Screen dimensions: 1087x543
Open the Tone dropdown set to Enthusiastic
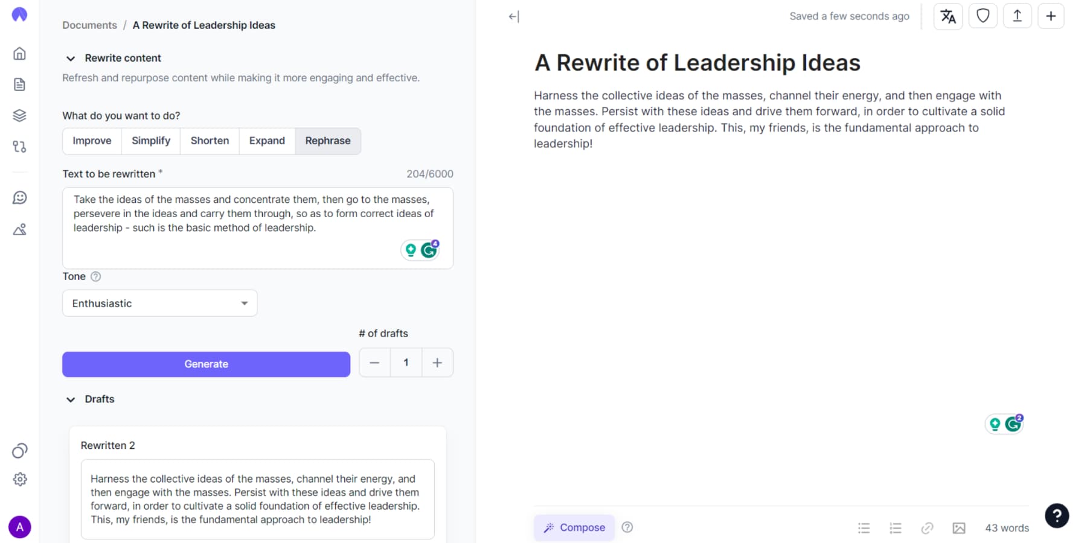[x=159, y=303]
